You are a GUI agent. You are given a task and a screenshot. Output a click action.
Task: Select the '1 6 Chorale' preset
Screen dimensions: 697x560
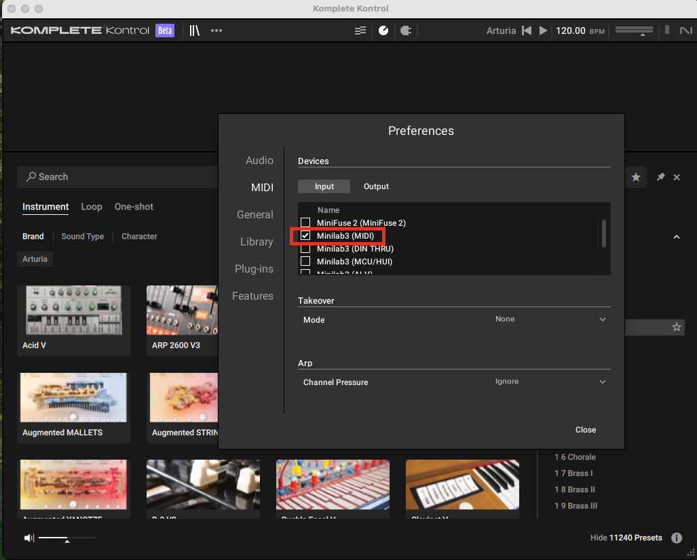pyautogui.click(x=575, y=457)
